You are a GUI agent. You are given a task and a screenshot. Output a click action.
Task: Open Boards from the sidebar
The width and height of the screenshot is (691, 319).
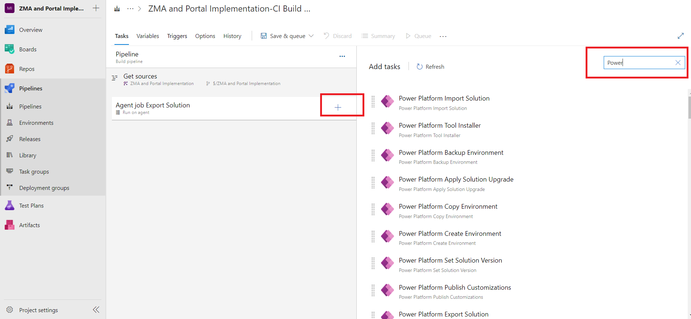[28, 49]
